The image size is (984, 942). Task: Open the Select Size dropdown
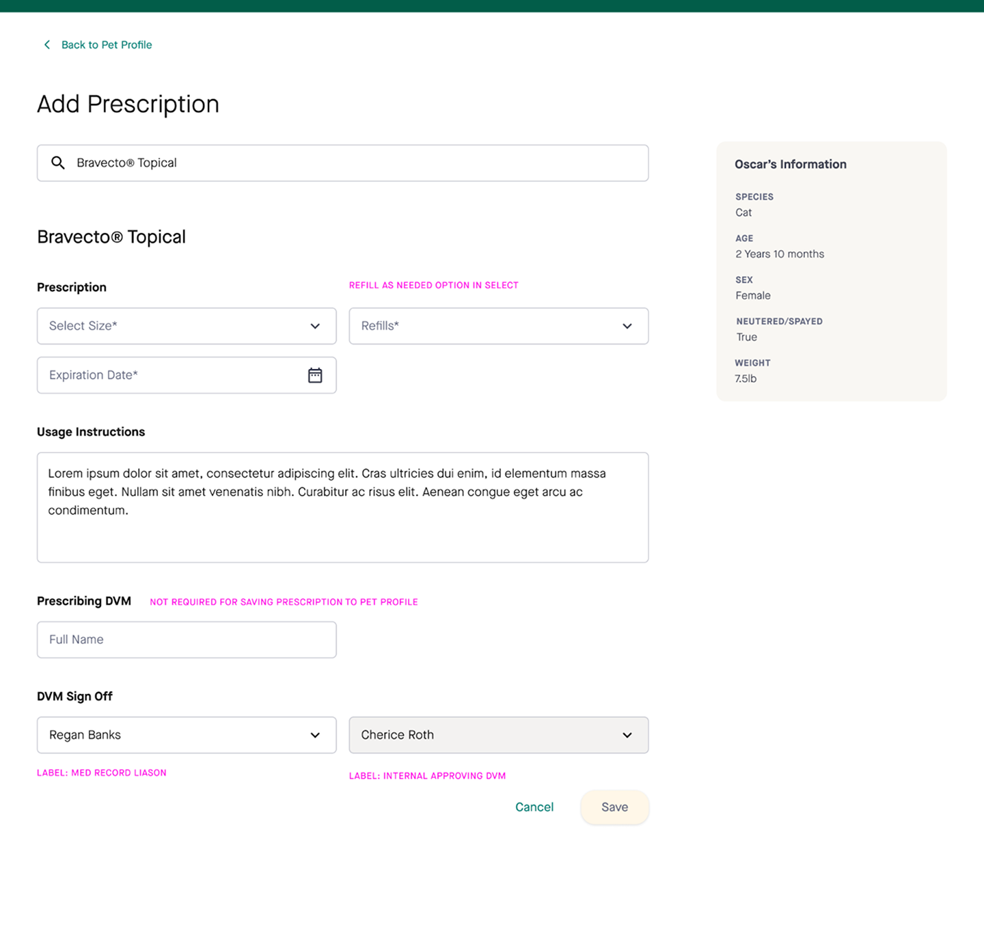coord(187,326)
